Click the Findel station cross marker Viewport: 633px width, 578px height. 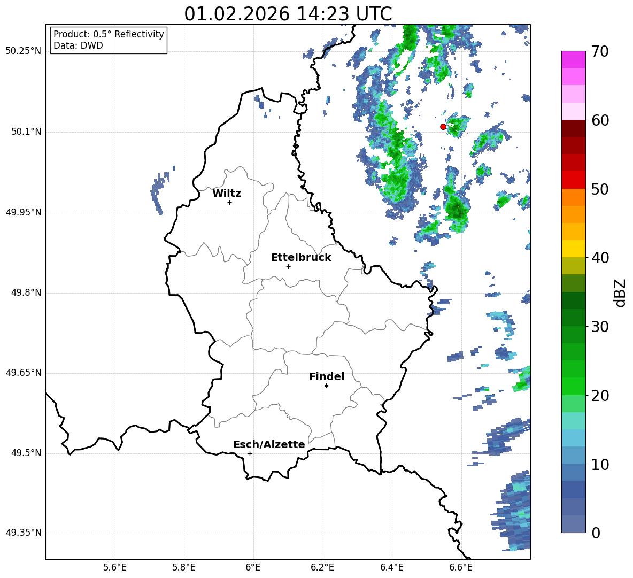click(326, 386)
